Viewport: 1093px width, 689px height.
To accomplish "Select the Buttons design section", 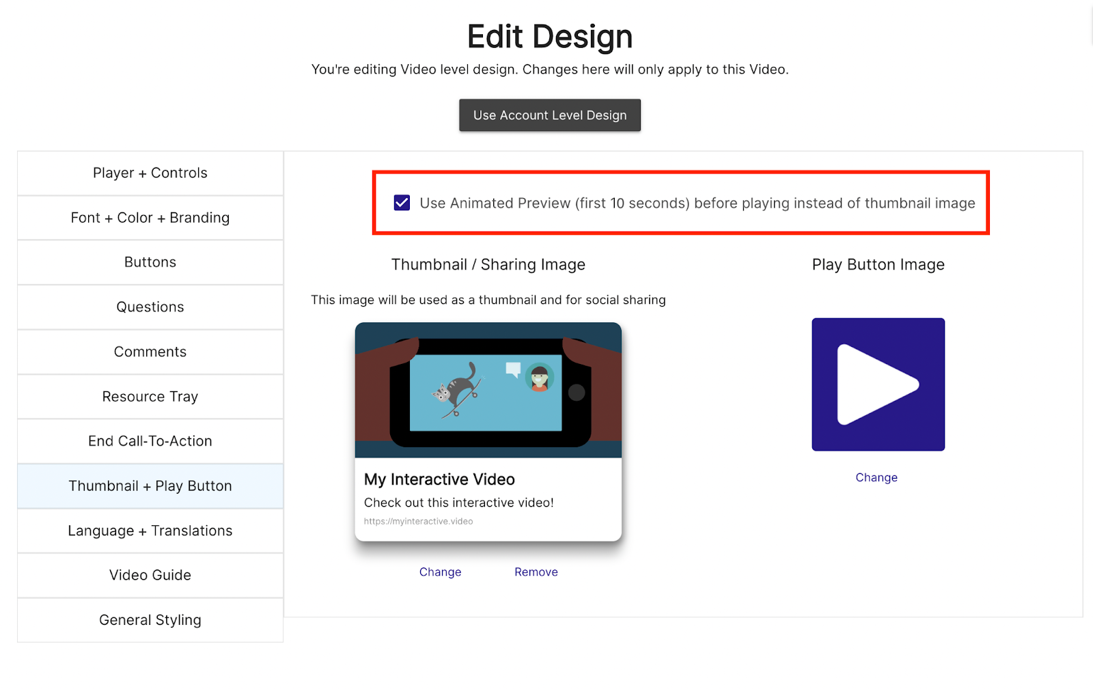I will click(x=150, y=262).
